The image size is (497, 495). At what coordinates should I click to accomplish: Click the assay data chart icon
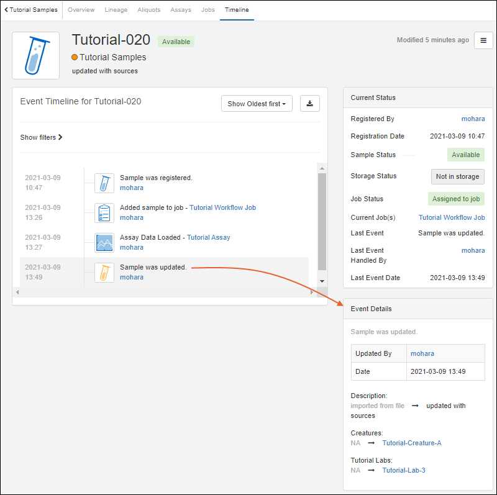point(104,242)
